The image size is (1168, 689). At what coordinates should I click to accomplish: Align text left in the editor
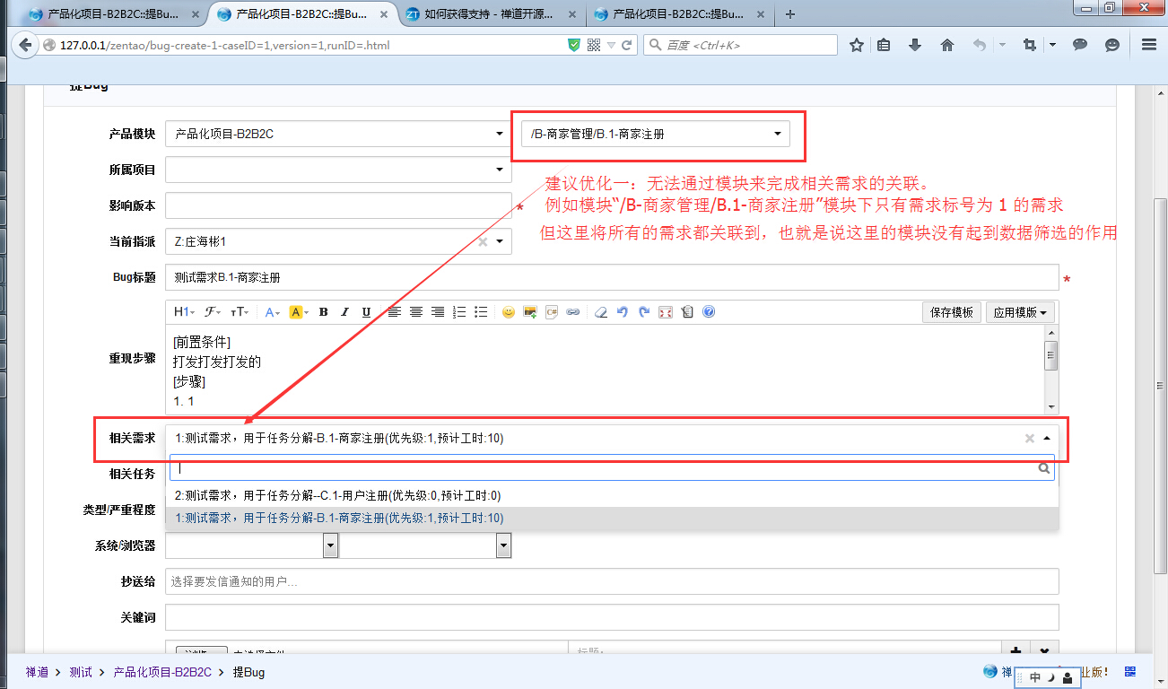pyautogui.click(x=395, y=312)
